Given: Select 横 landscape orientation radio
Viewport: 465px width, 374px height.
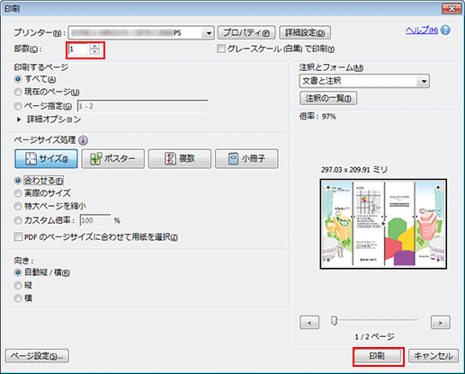Looking at the screenshot, I should (18, 298).
